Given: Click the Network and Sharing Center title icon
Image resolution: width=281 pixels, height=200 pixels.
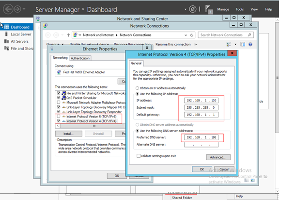Looking at the screenshot, I should [x=38, y=18].
